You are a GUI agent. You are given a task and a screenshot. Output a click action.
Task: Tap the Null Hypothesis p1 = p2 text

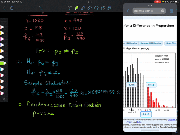pos(136,49)
